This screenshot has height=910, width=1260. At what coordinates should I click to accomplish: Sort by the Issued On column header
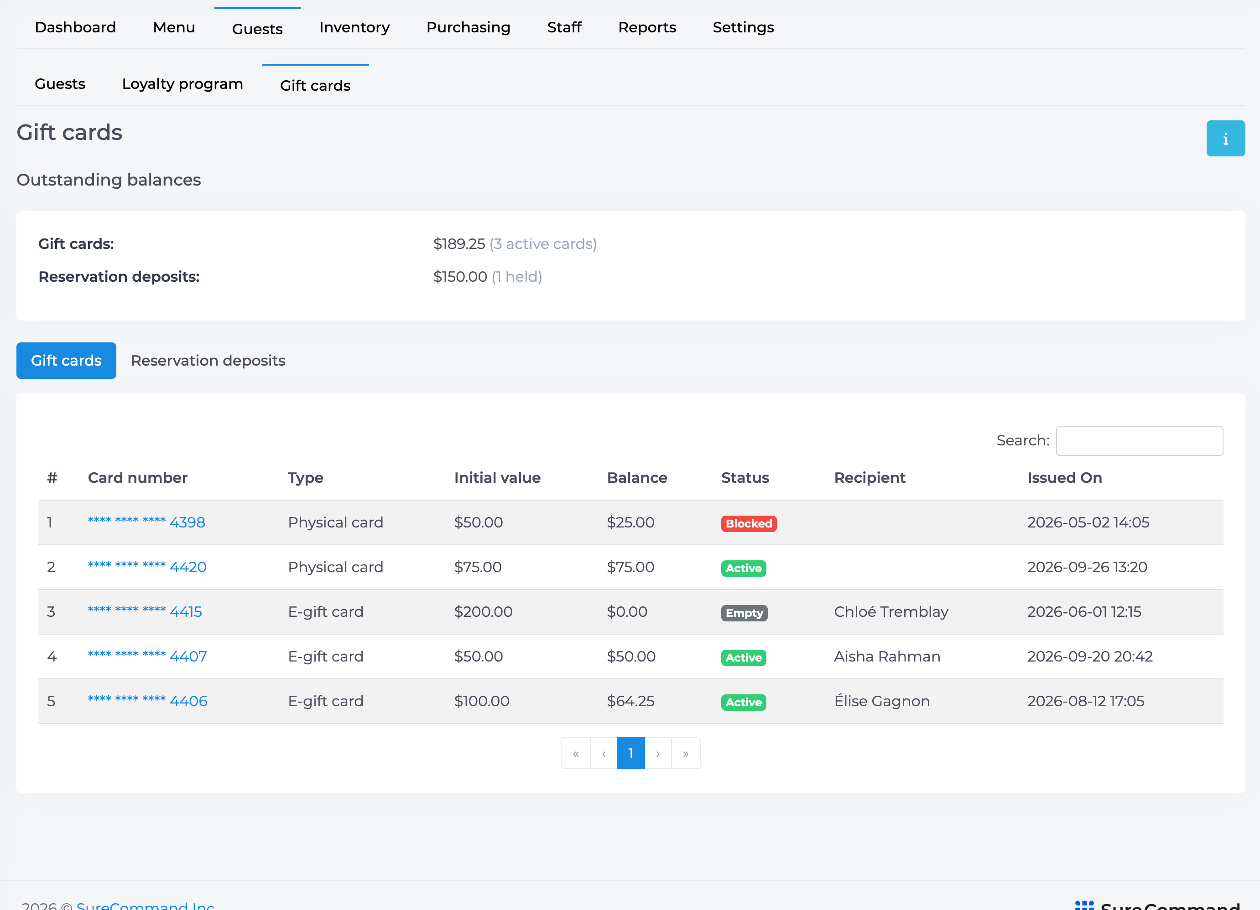(x=1064, y=477)
